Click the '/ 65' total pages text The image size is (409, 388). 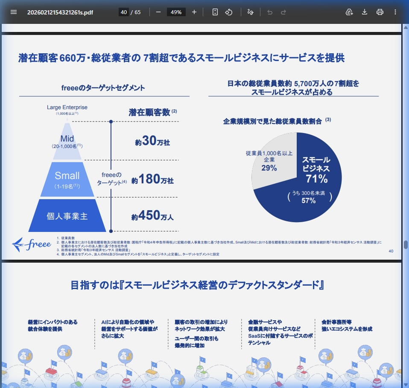coord(136,12)
